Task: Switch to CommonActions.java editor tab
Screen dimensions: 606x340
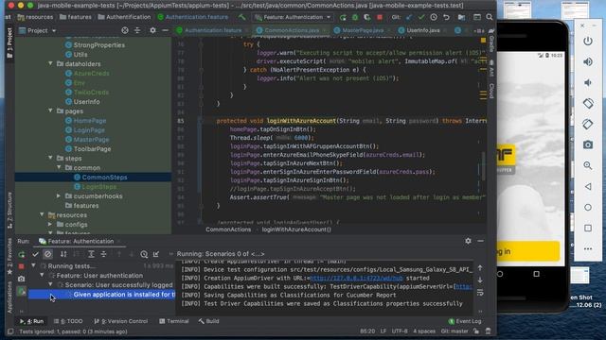Action: point(292,30)
